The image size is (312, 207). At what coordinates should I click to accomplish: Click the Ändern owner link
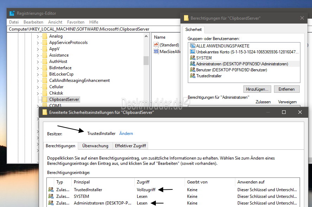tap(126, 134)
